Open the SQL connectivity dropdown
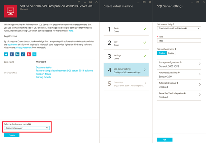The image size is (206, 143). (x=179, y=29)
